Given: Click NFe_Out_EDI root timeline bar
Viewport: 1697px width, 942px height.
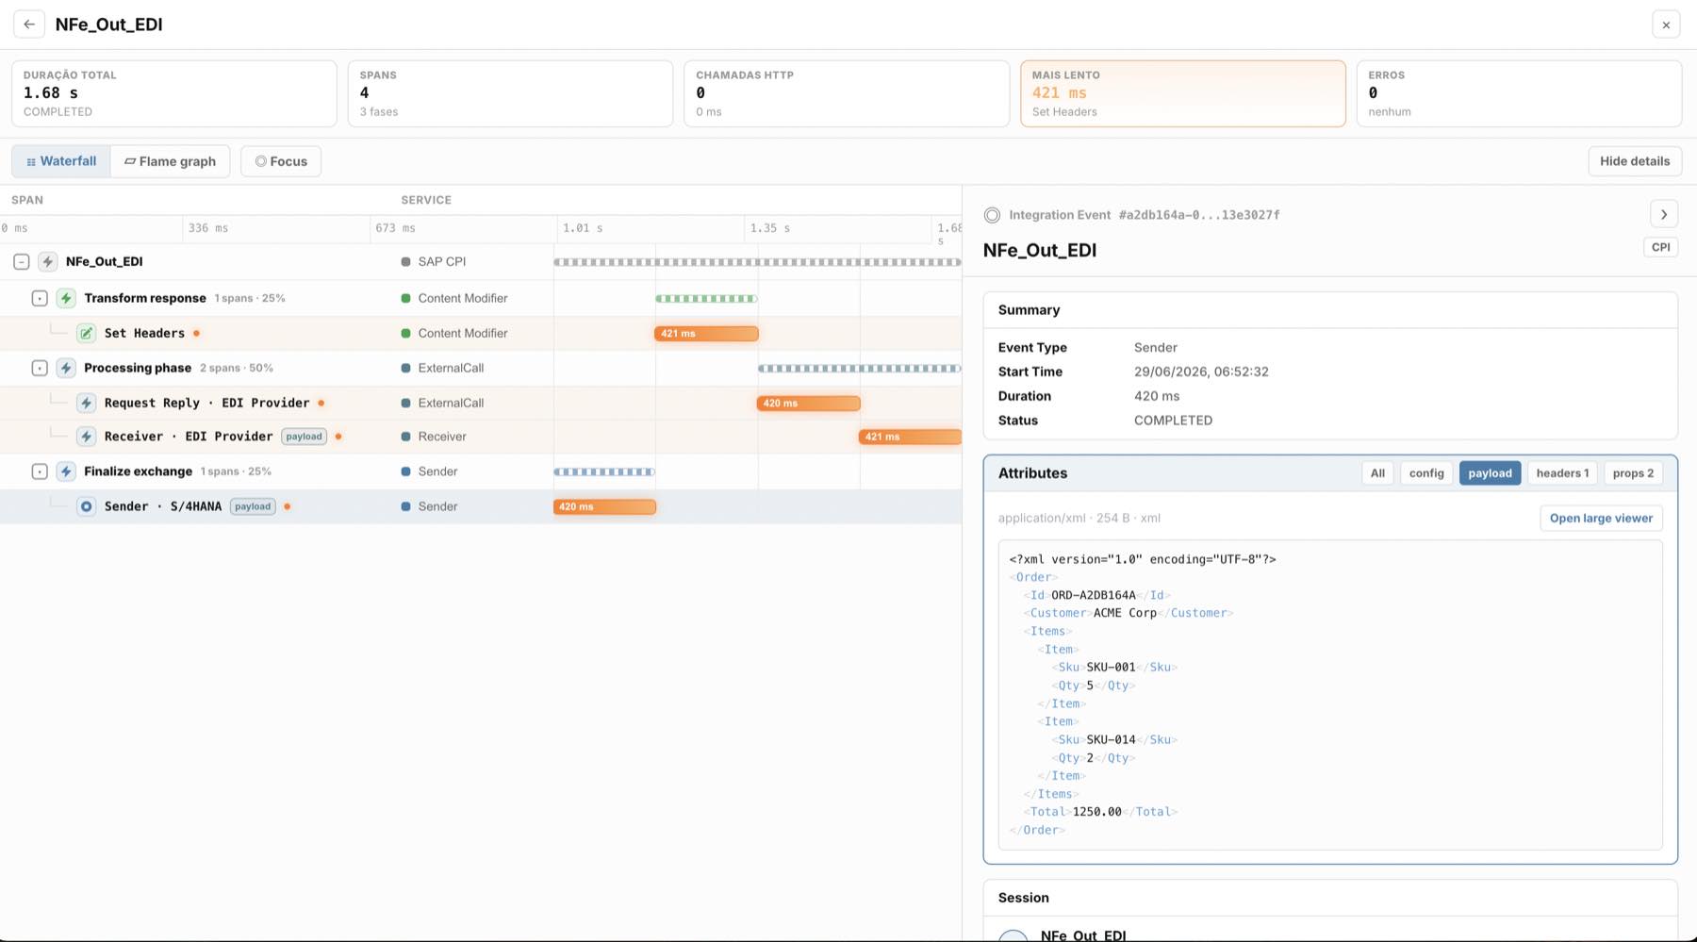Looking at the screenshot, I should tap(757, 262).
